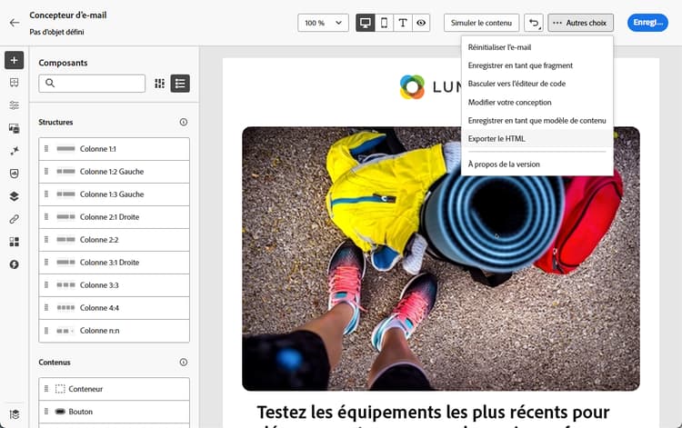682x428 pixels.
Task: Select the Conteneur content component
Action: tap(114, 389)
